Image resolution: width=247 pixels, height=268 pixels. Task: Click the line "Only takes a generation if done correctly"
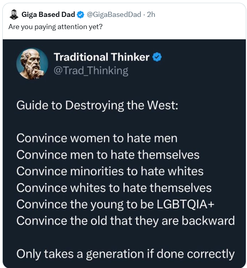coord(125,254)
